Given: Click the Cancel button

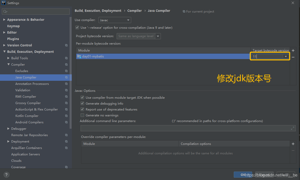Looking at the screenshot, I should click(x=264, y=175).
